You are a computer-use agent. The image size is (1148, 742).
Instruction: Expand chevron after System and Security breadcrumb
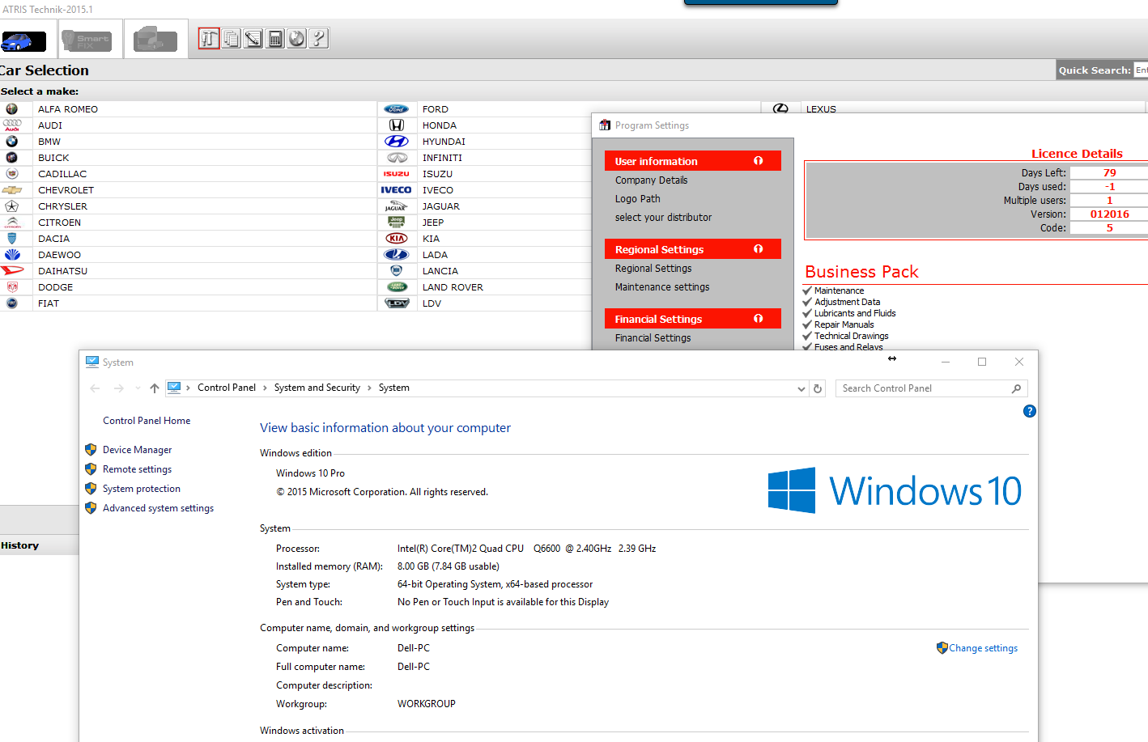click(369, 388)
